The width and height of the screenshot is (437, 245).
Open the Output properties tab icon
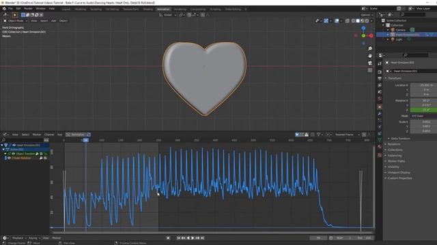point(380,79)
